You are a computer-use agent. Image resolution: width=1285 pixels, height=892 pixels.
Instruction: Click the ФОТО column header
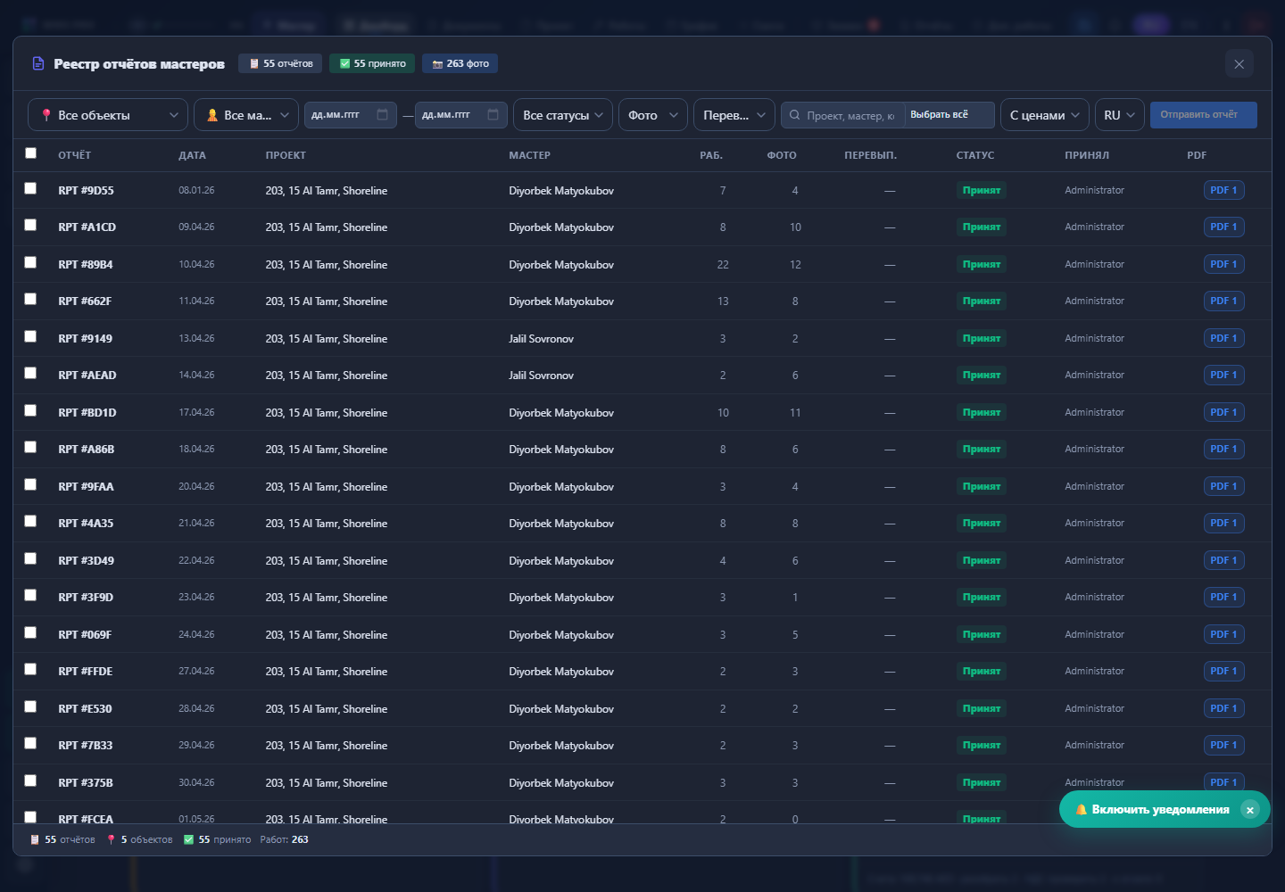click(x=782, y=155)
